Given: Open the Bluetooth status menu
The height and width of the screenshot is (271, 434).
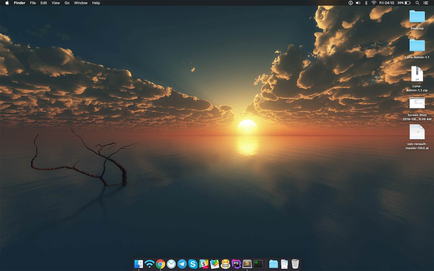Looking at the screenshot, I should tap(366, 3).
